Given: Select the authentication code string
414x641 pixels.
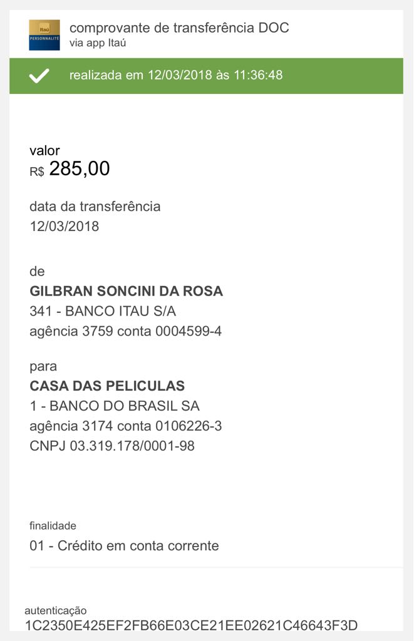Looking at the screenshot, I should (191, 625).
